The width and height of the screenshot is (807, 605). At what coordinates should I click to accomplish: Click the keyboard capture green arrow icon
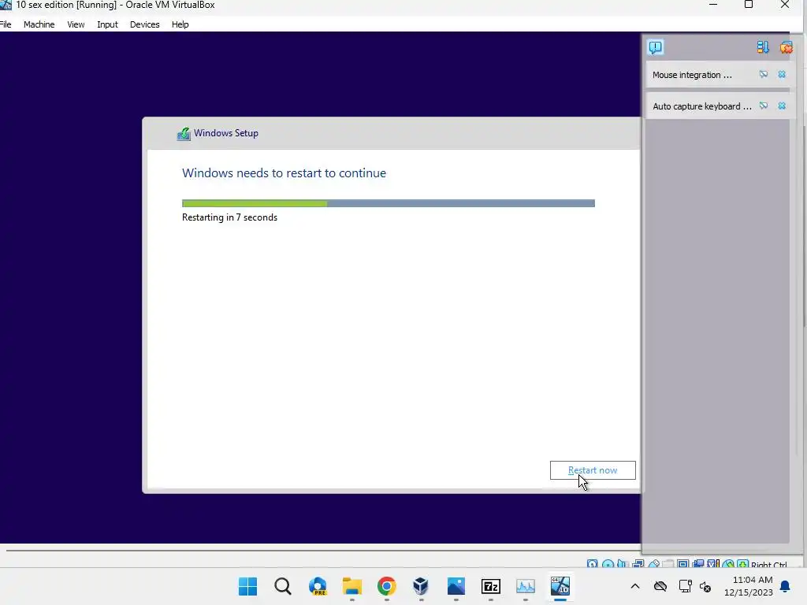[x=743, y=564]
